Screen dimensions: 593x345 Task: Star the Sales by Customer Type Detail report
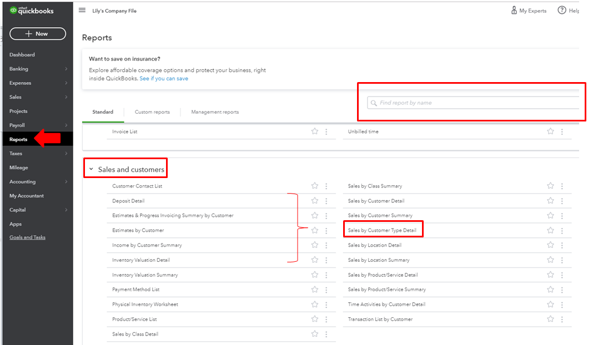550,230
